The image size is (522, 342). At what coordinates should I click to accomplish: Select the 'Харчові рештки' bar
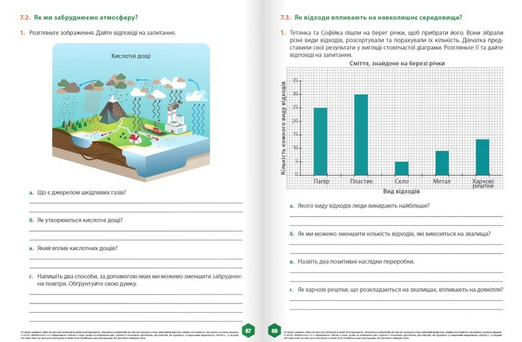(482, 157)
